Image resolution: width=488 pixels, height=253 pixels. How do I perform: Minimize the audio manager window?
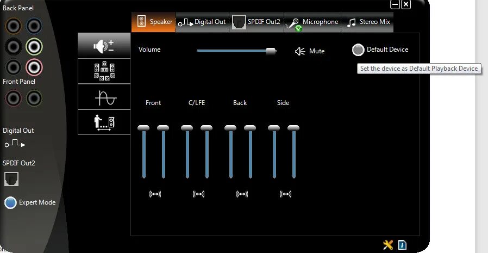point(395,5)
